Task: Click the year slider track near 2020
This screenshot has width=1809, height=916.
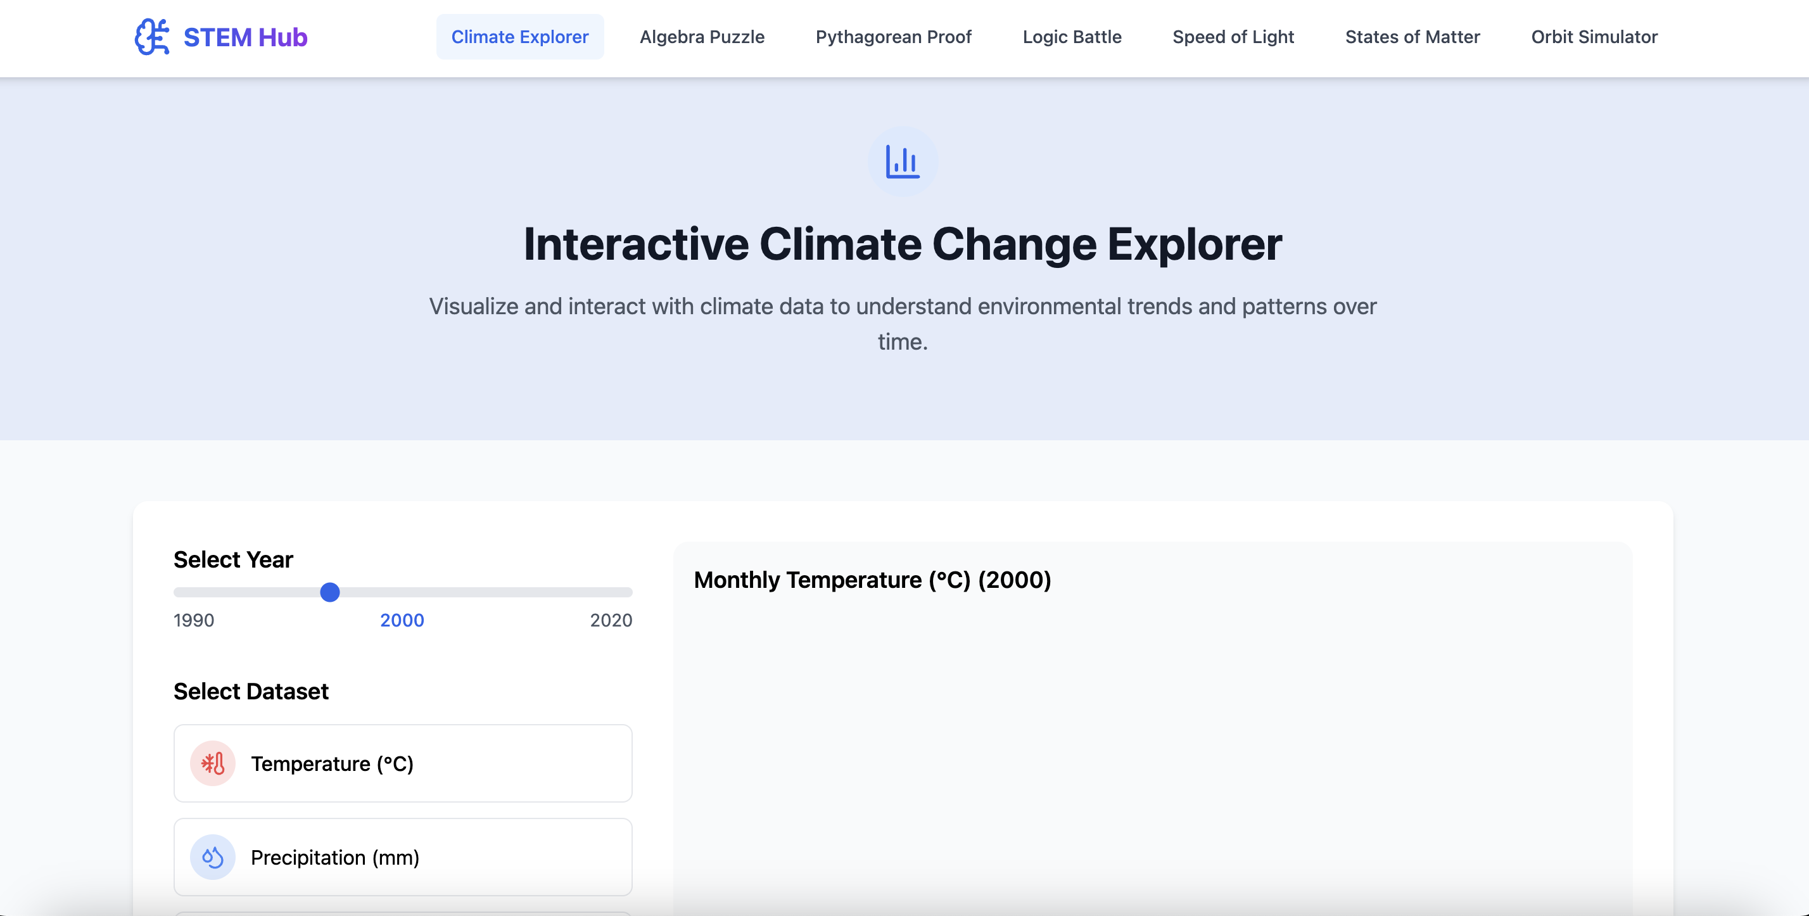Action: click(621, 592)
